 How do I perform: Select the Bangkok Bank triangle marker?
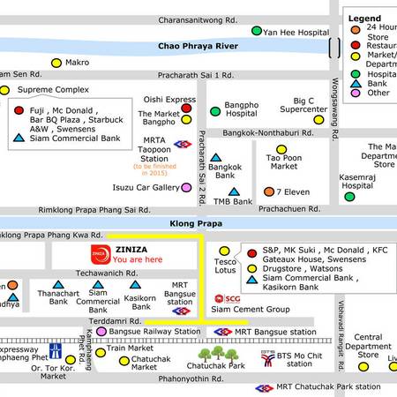pyautogui.click(x=216, y=158)
